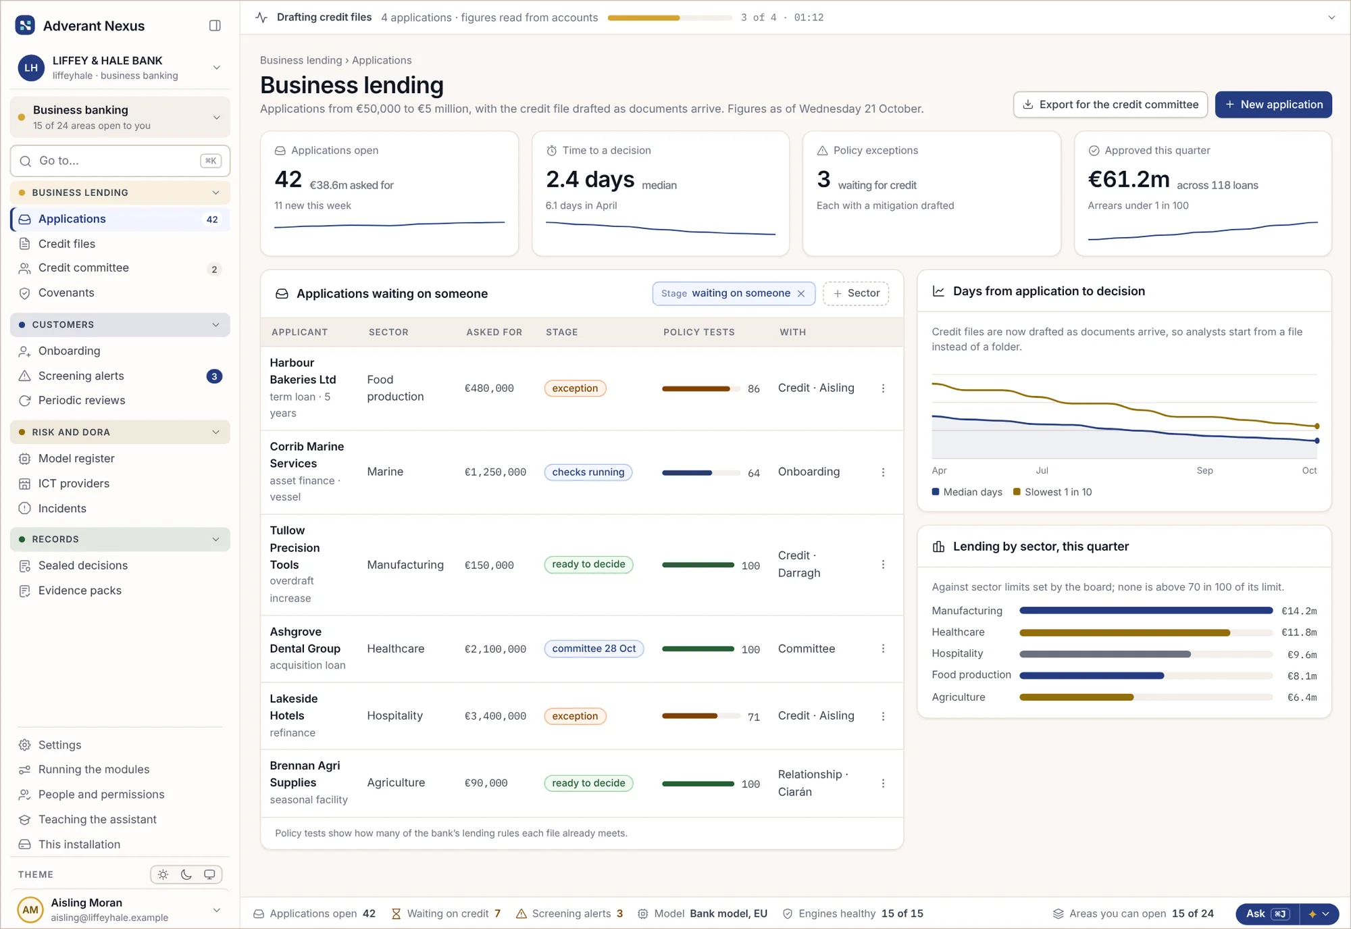Open Evidence packs under Records

coord(120,591)
